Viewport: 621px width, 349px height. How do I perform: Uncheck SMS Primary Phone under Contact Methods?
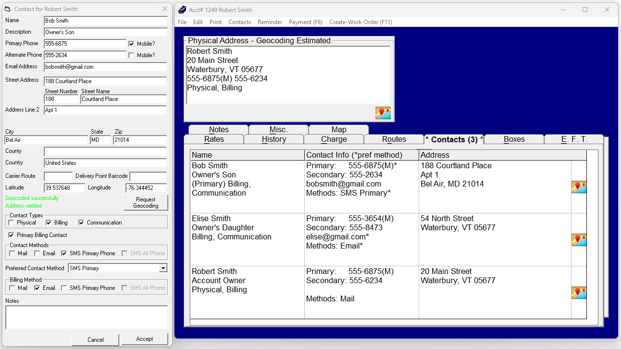(64, 253)
